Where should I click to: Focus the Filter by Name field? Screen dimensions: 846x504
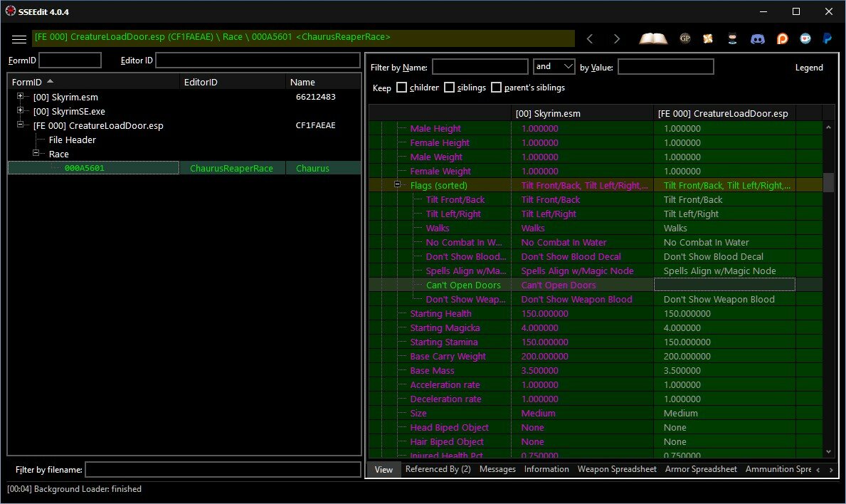pyautogui.click(x=480, y=67)
